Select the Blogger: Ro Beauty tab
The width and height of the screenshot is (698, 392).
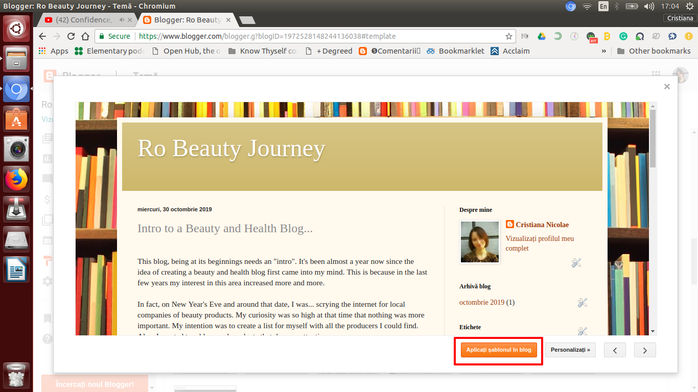point(188,20)
